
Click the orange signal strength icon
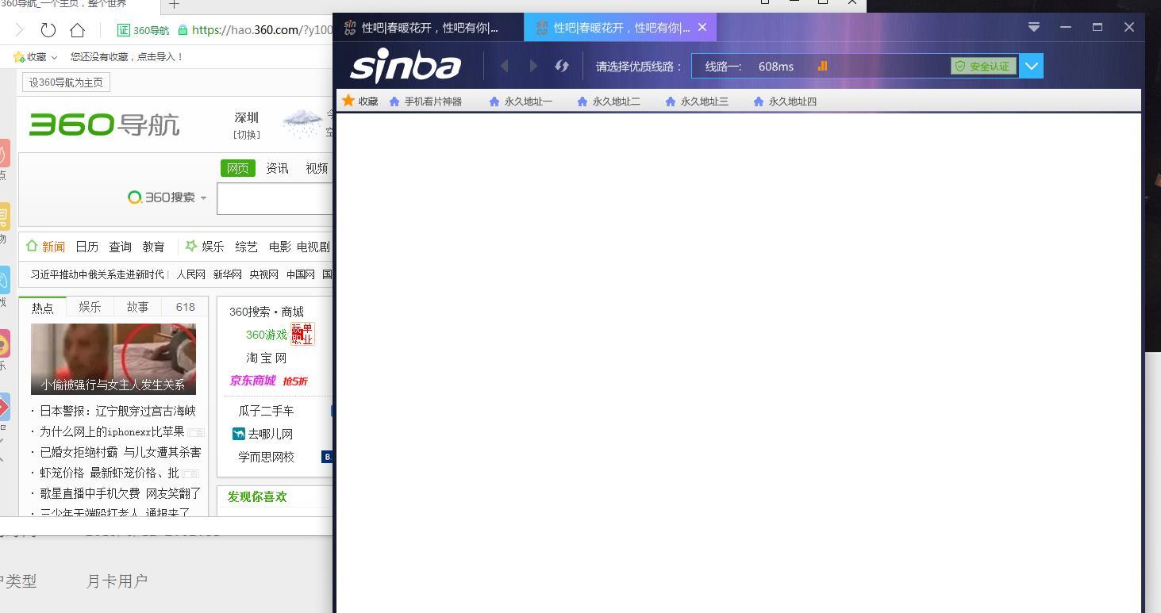822,67
